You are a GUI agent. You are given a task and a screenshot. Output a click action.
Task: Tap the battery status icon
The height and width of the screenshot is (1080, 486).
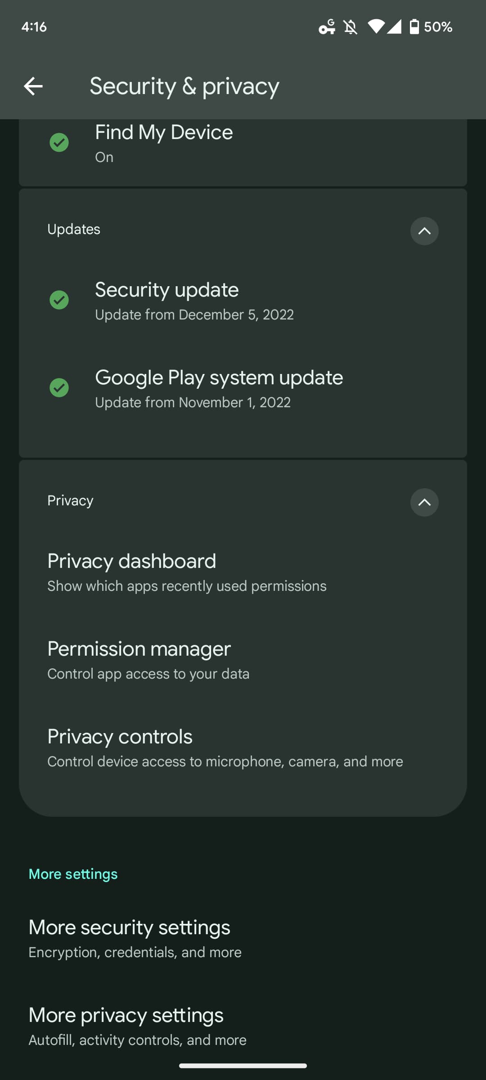click(414, 27)
